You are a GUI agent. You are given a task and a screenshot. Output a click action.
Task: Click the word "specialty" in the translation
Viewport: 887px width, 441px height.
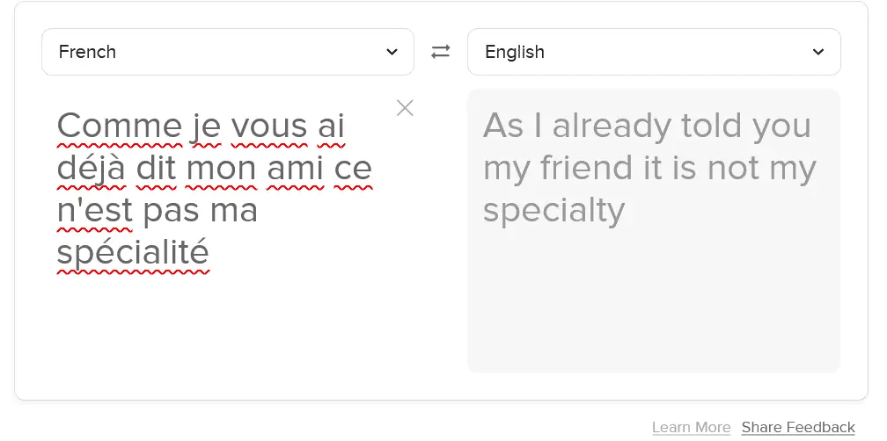(x=554, y=211)
